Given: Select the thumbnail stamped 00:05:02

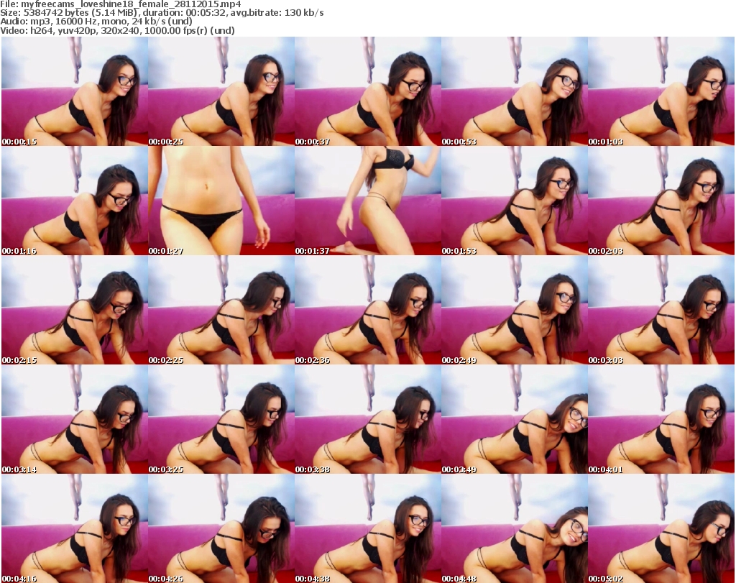Looking at the screenshot, I should (661, 528).
